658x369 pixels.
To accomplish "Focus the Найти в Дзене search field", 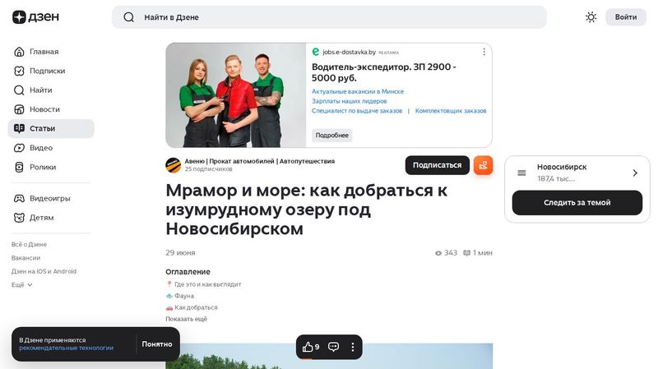I will coord(329,17).
